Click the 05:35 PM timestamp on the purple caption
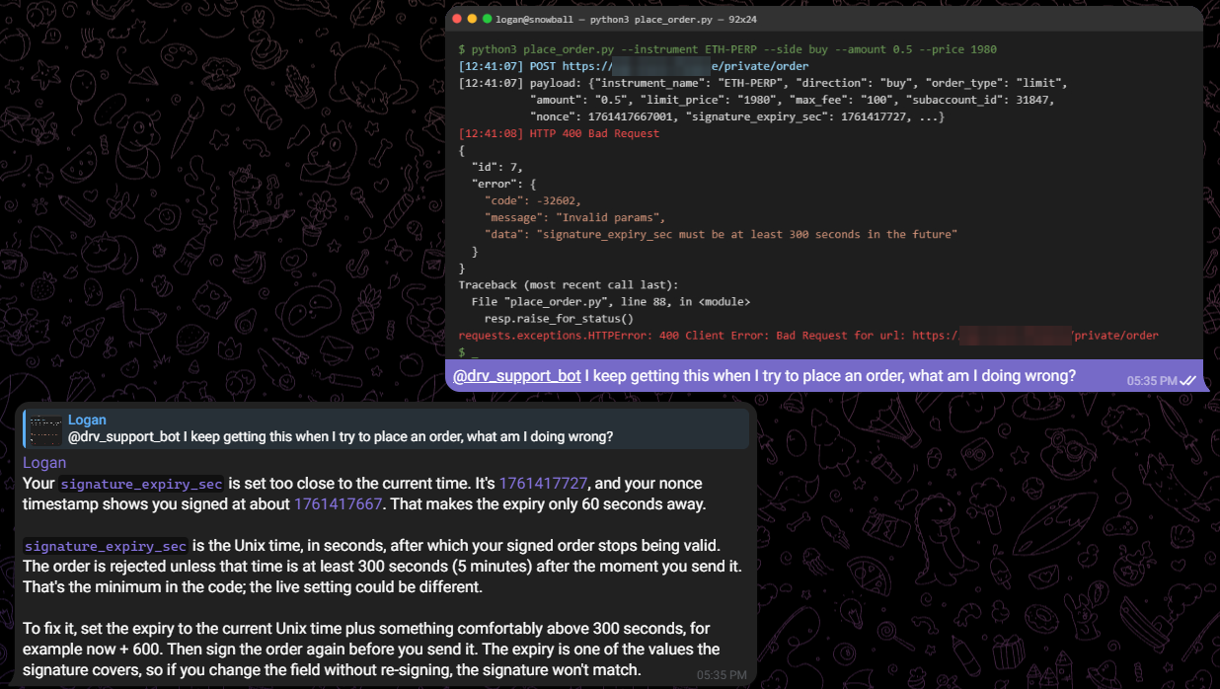The image size is (1220, 689). (1152, 380)
